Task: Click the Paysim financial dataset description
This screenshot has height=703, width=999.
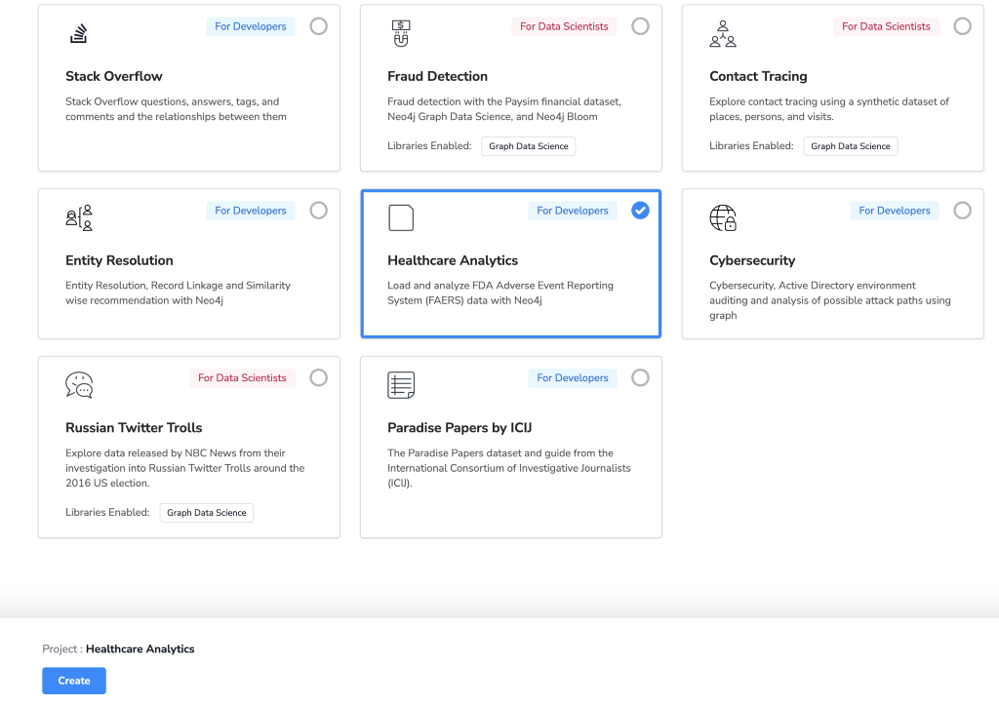Action: 504,109
